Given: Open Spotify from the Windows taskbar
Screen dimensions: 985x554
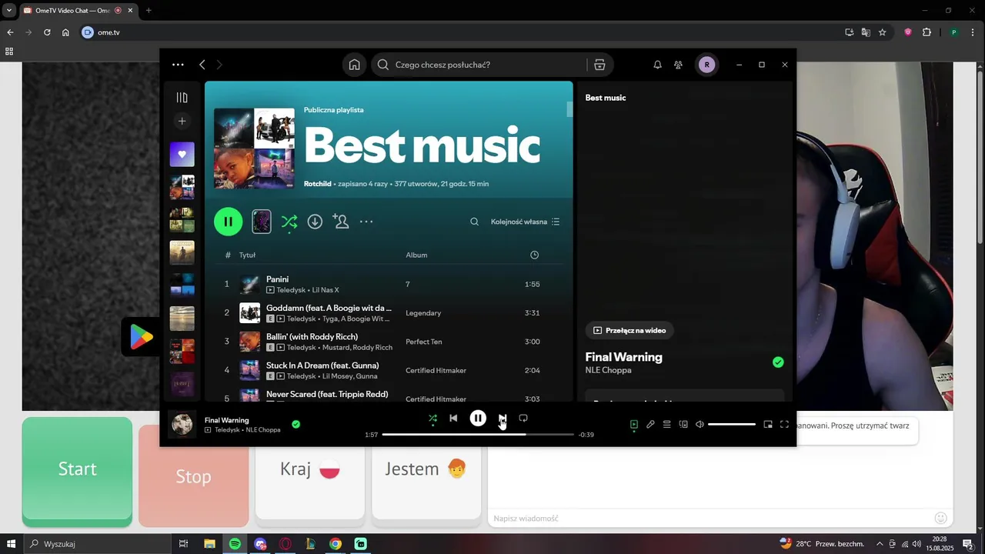Looking at the screenshot, I should click(x=235, y=544).
